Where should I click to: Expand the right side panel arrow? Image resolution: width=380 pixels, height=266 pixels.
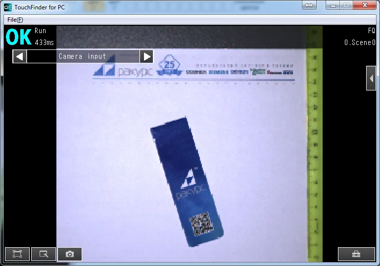click(371, 78)
